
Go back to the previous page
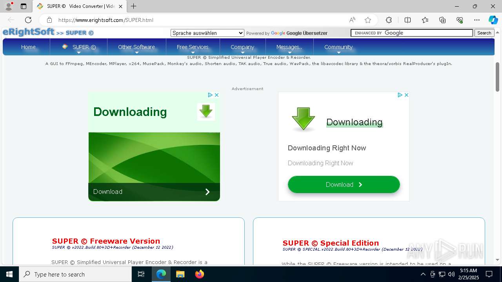[11, 20]
